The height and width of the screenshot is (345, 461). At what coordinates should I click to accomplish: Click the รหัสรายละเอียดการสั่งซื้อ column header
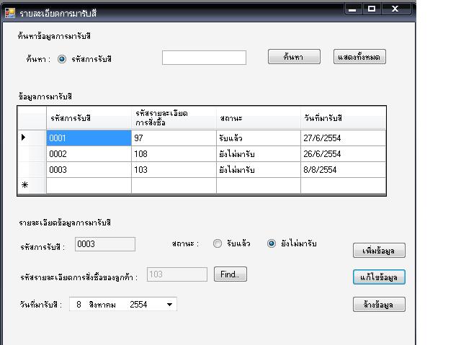point(174,118)
